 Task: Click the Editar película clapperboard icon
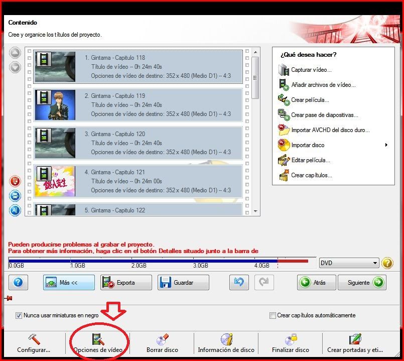284,160
